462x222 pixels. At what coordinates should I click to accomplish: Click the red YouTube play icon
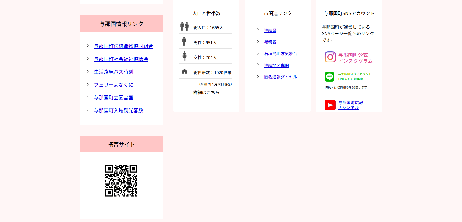coord(330,105)
